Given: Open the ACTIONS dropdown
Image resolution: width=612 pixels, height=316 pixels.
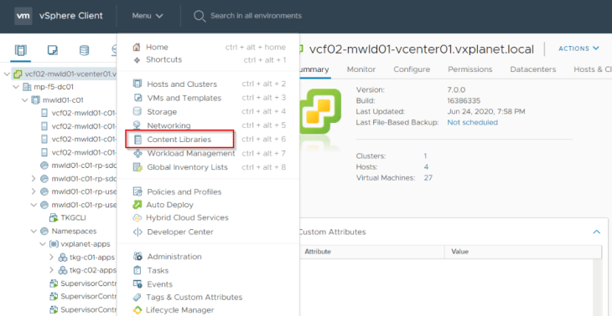Looking at the screenshot, I should (x=578, y=48).
